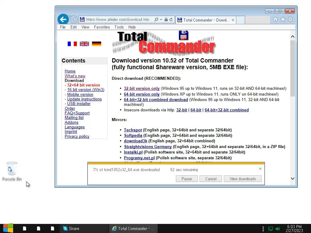Click the Refresh page icon
This screenshot has width=311, height=233.
[x=171, y=19]
